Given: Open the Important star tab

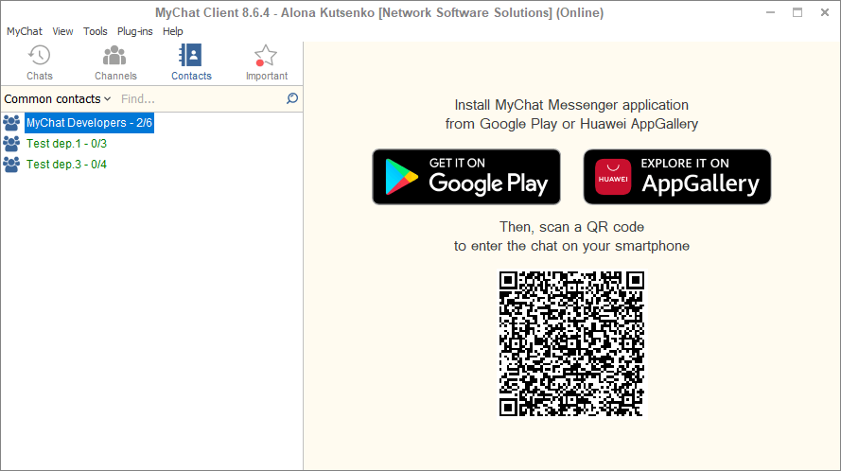Looking at the screenshot, I should (x=267, y=62).
